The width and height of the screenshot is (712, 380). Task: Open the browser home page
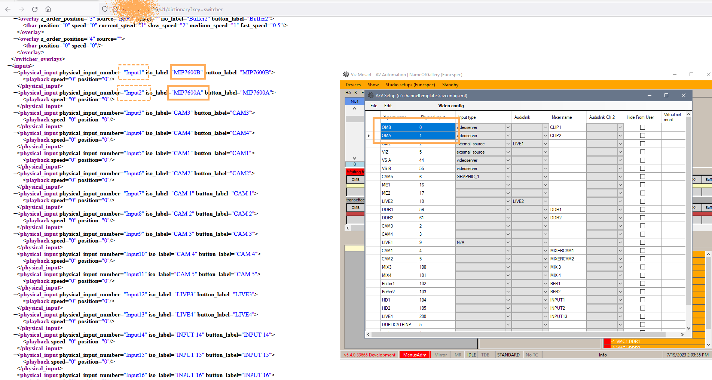point(48,9)
